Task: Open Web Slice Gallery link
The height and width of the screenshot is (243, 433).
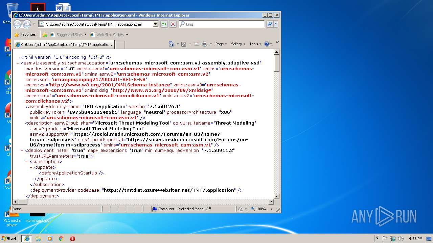Action: (x=109, y=34)
